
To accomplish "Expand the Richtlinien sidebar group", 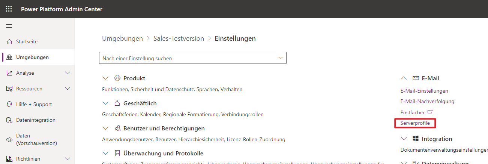I will [68, 159].
